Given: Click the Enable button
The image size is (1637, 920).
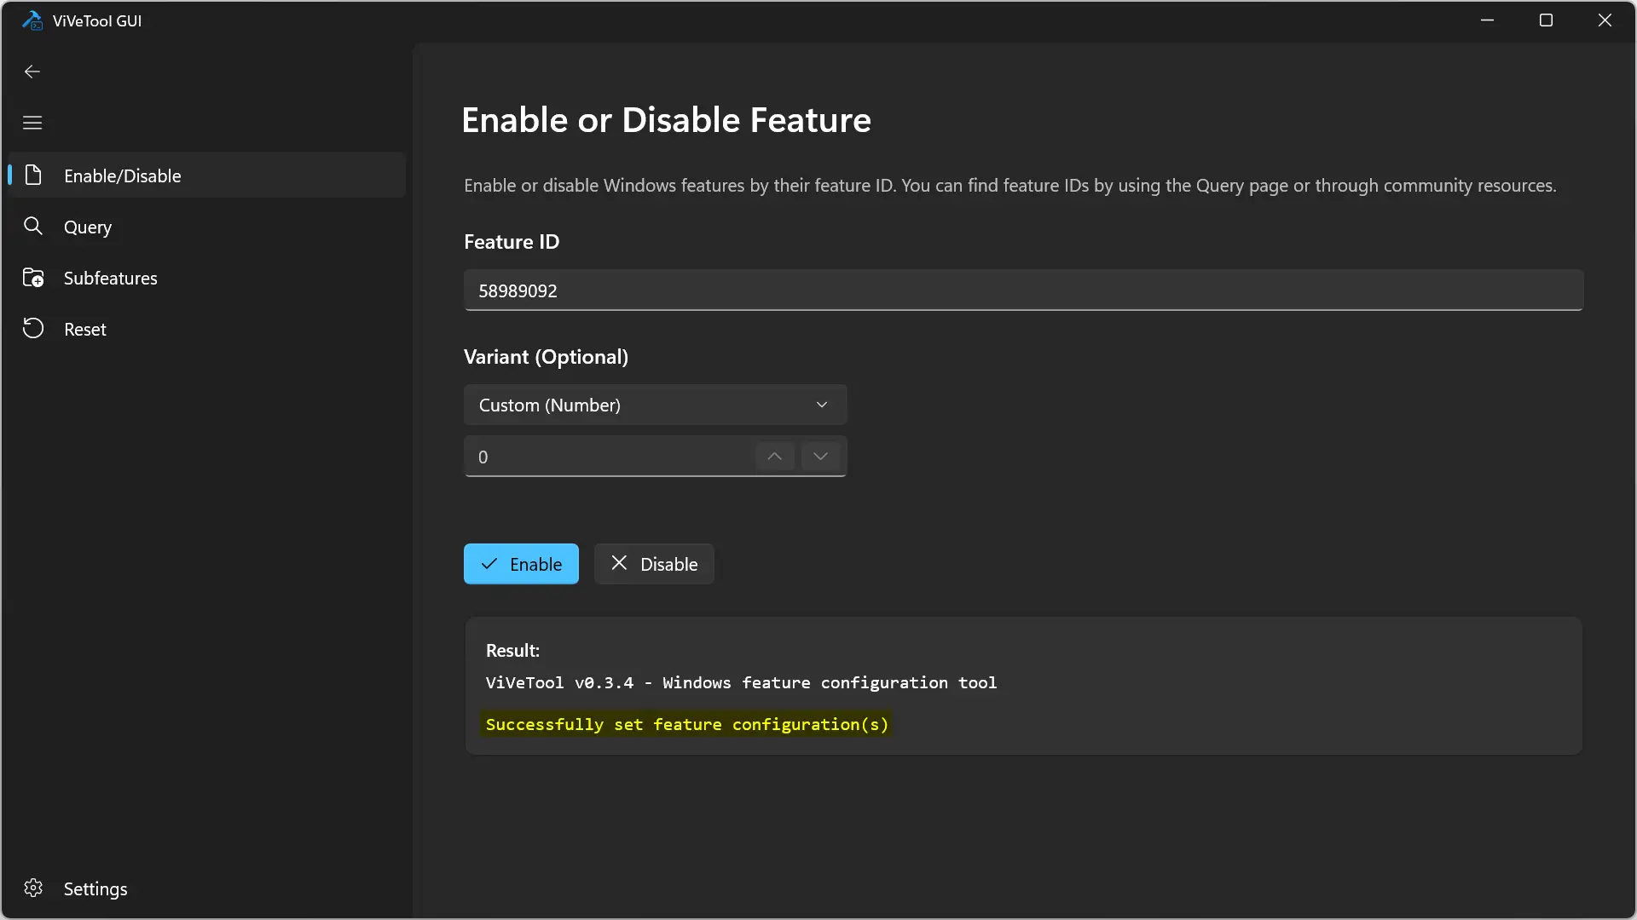Looking at the screenshot, I should click(x=521, y=564).
